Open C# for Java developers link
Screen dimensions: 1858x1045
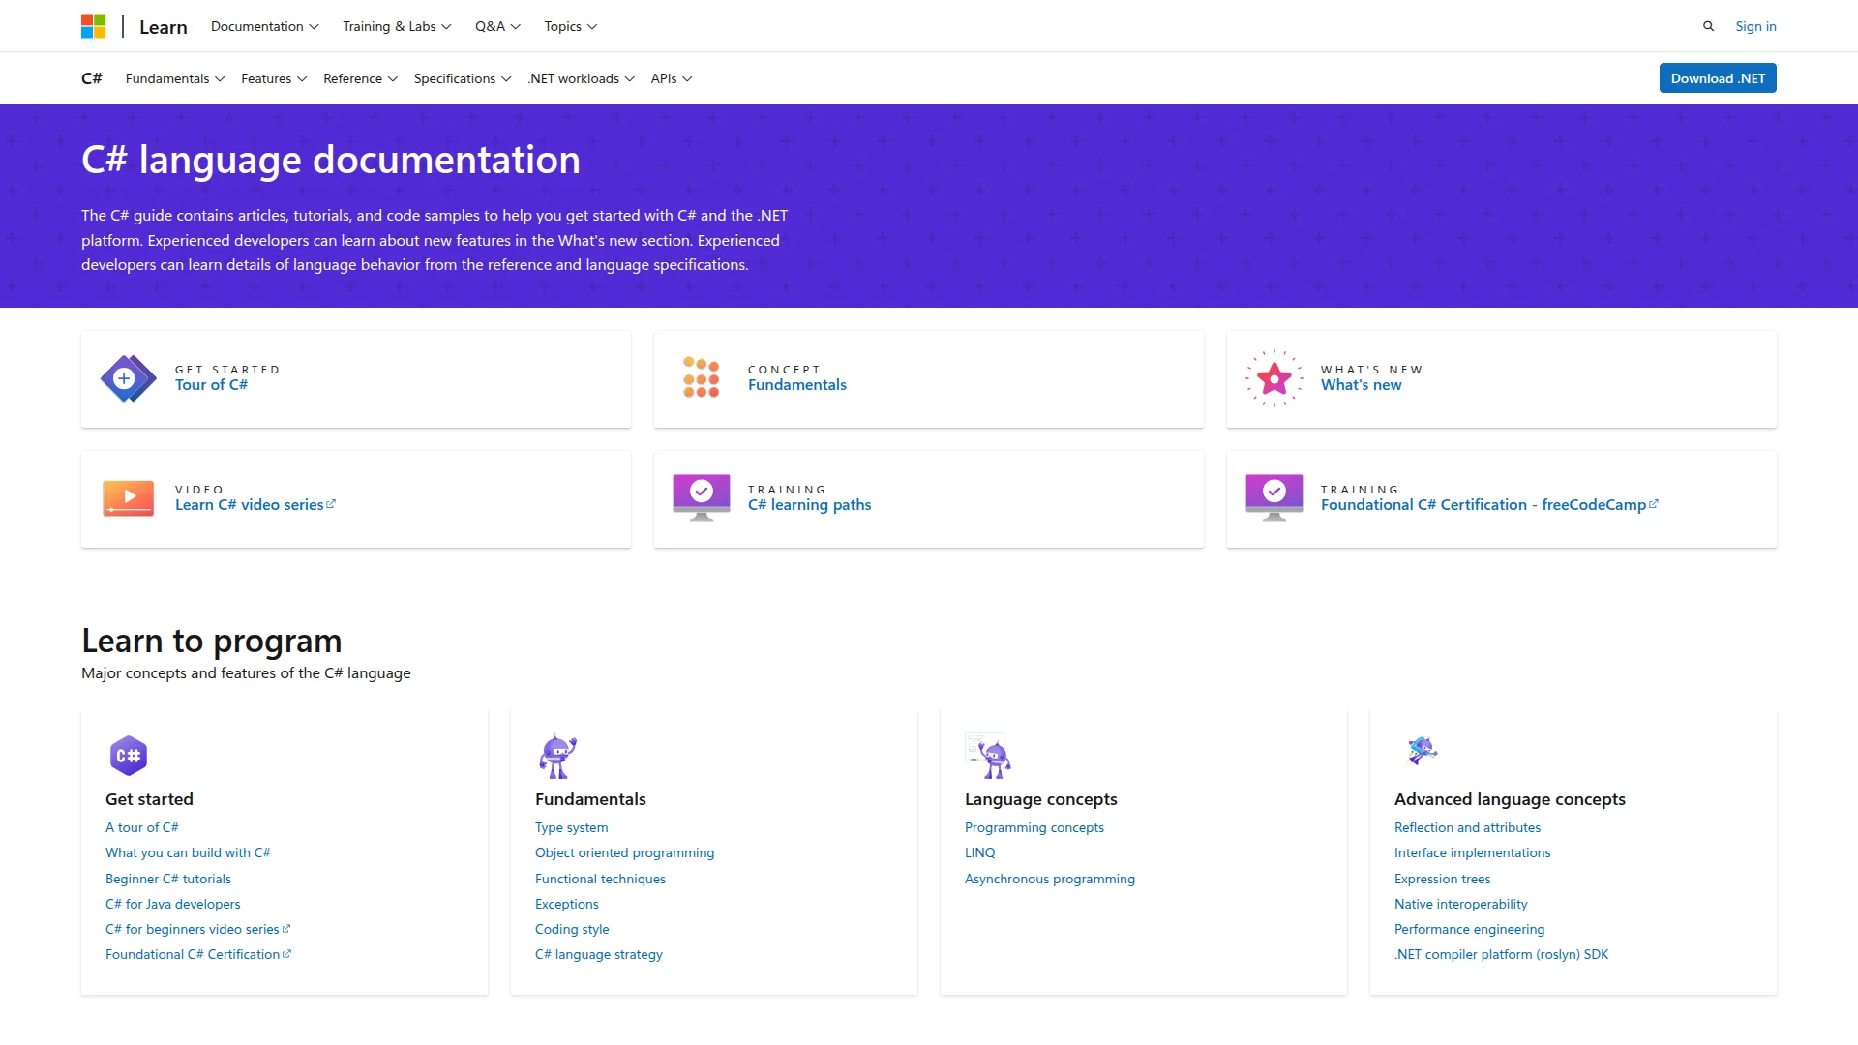[173, 904]
